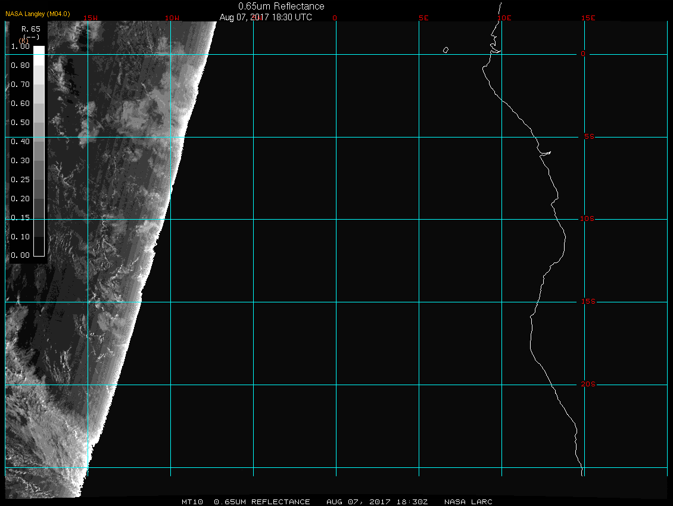The height and width of the screenshot is (506, 673).
Task: Click the 15W longitude label
Action: 91,18
